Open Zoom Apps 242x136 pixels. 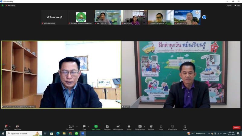161,127
